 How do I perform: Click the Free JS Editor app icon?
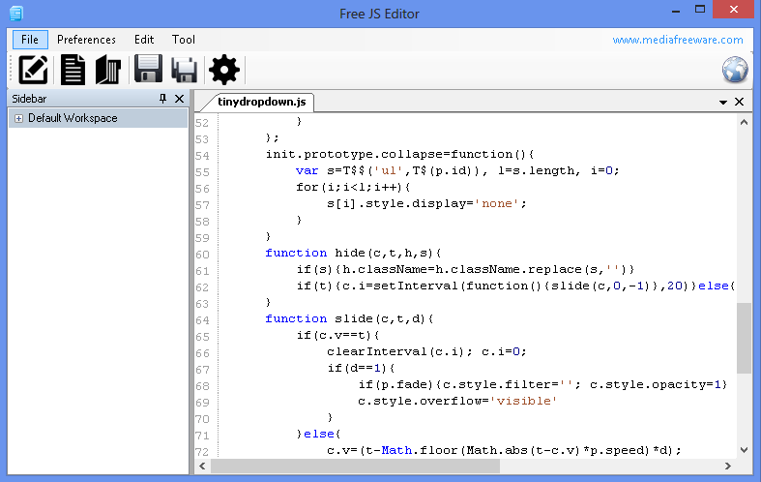point(16,14)
